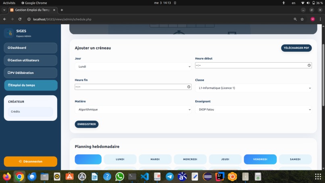The width and height of the screenshot is (325, 183).
Task: Open the Crédits link
Action: point(31,112)
